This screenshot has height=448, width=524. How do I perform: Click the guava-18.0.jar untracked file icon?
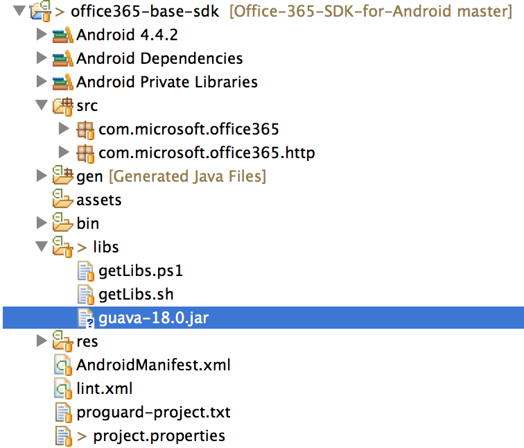click(x=85, y=318)
